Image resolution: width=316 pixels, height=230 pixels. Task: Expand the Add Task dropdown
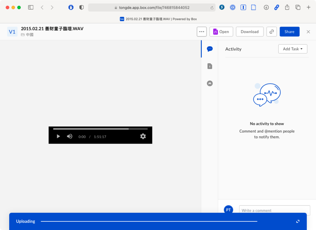tap(293, 49)
